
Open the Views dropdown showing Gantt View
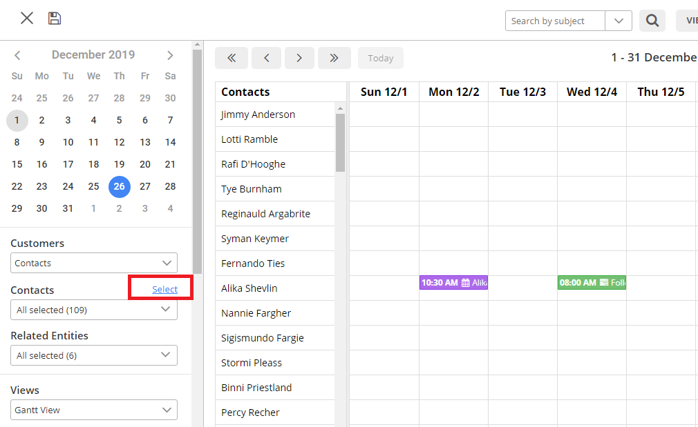(x=94, y=410)
